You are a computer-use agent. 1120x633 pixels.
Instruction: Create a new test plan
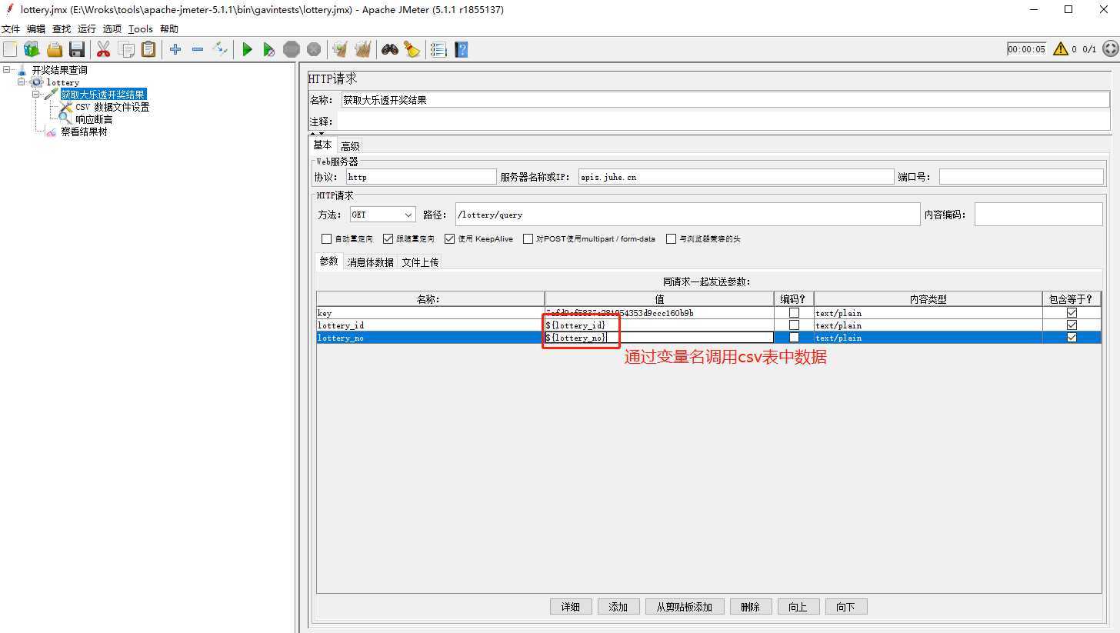(x=10, y=49)
